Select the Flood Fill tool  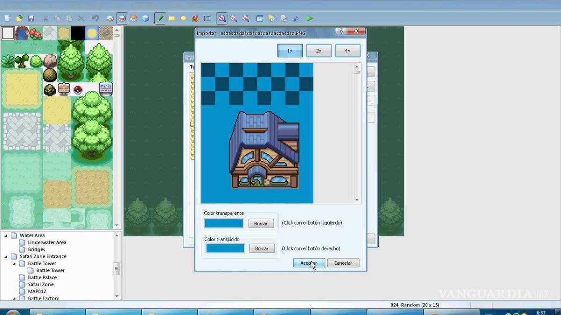[195, 19]
